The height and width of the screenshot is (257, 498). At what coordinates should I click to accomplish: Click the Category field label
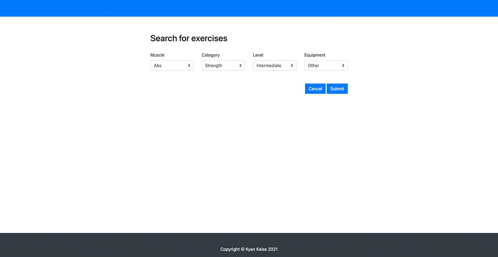pos(211,55)
